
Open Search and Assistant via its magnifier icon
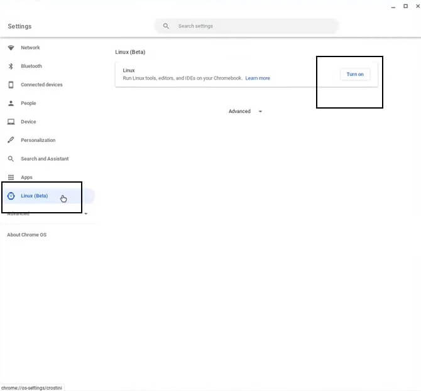(x=11, y=159)
